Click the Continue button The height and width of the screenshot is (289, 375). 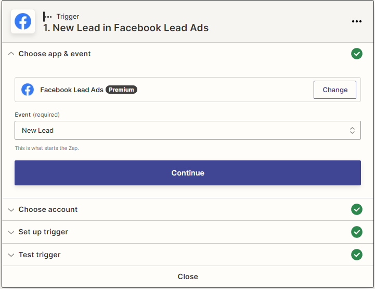coord(187,173)
